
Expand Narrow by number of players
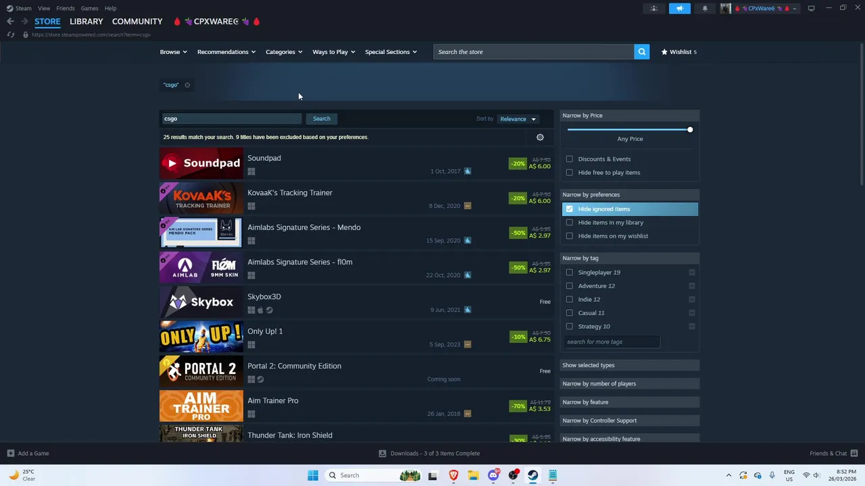[x=630, y=383]
